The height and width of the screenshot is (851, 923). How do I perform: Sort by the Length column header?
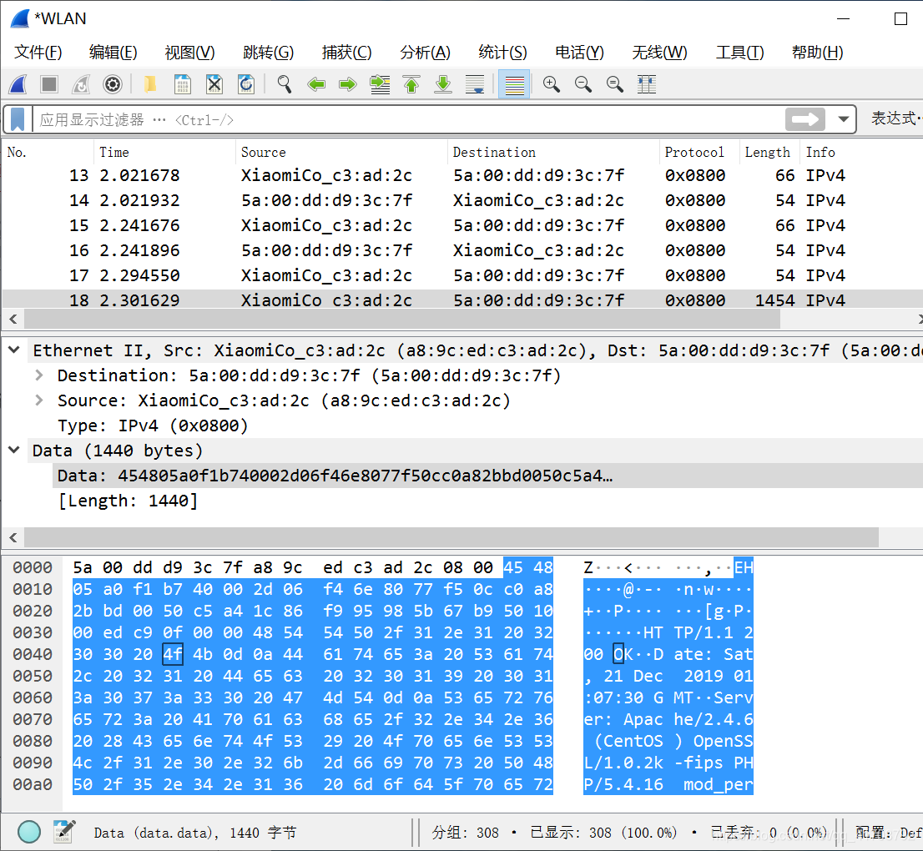769,152
